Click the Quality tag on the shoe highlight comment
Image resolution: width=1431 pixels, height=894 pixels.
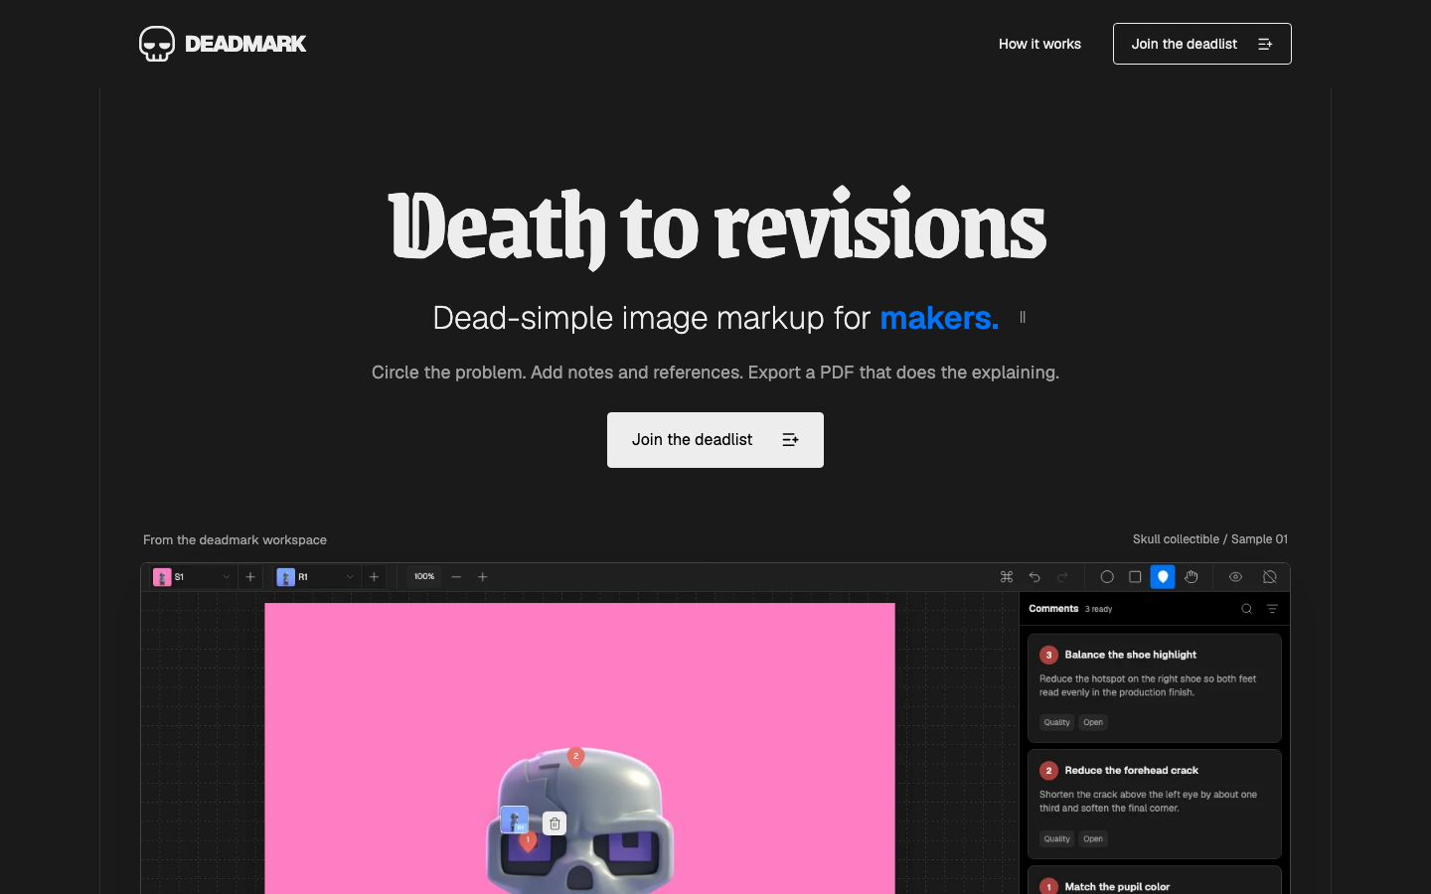tap(1056, 723)
